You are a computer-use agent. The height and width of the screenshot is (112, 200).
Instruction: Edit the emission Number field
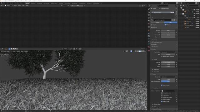tap(168, 30)
